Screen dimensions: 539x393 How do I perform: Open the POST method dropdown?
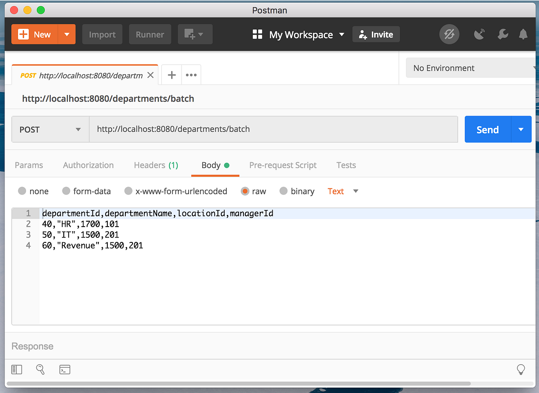pyautogui.click(x=50, y=130)
